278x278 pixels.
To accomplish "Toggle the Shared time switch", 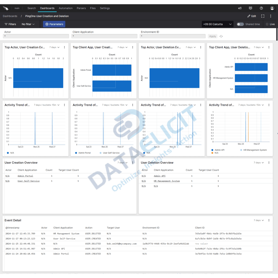I will coord(240,24).
